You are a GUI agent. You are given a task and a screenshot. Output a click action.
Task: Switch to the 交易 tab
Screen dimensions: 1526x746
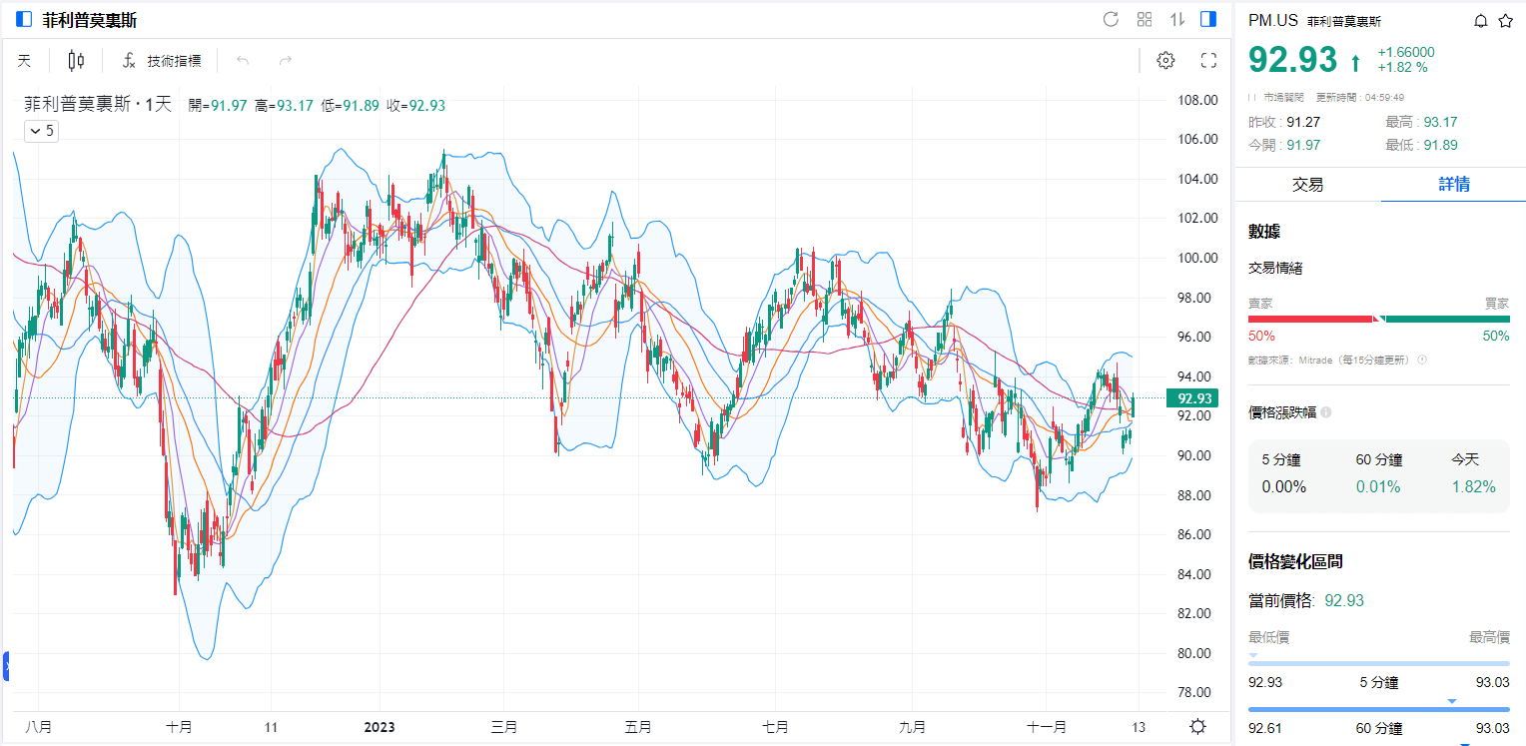pyautogui.click(x=1307, y=185)
